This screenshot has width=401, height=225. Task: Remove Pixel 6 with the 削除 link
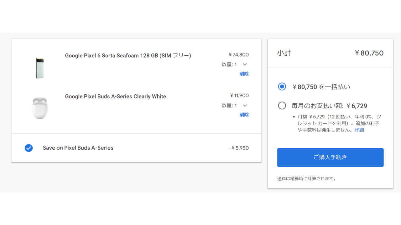(244, 73)
